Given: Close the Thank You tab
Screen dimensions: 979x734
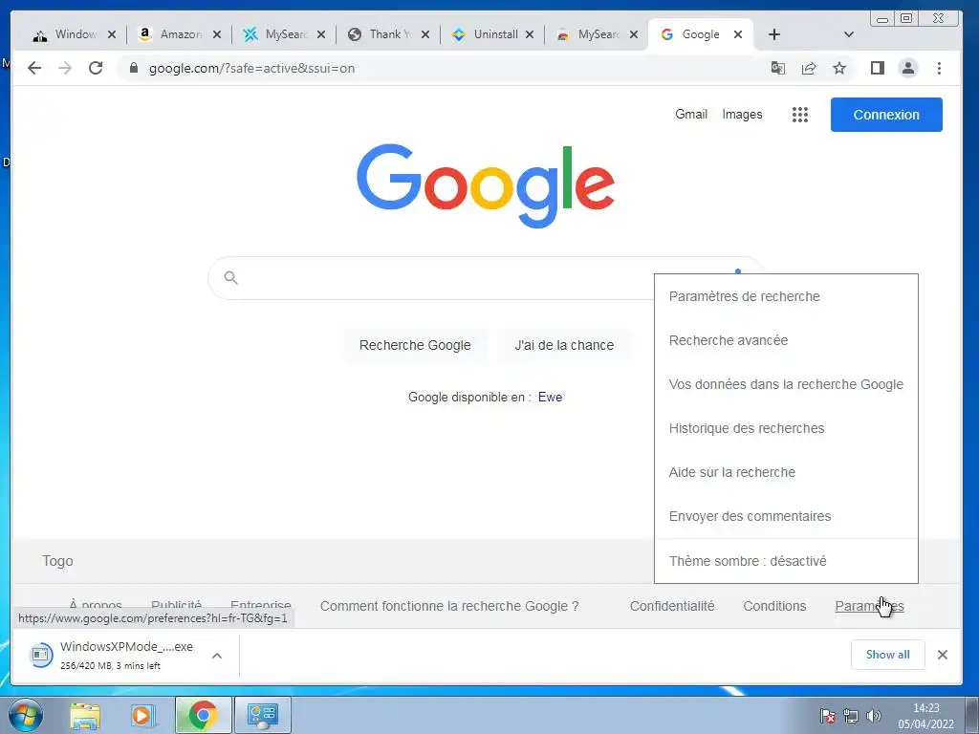Looking at the screenshot, I should [425, 34].
